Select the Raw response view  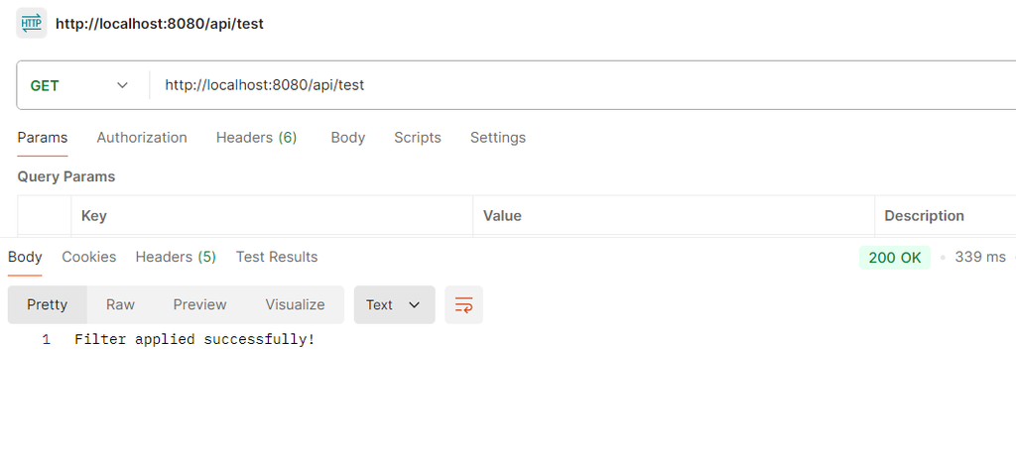point(120,305)
